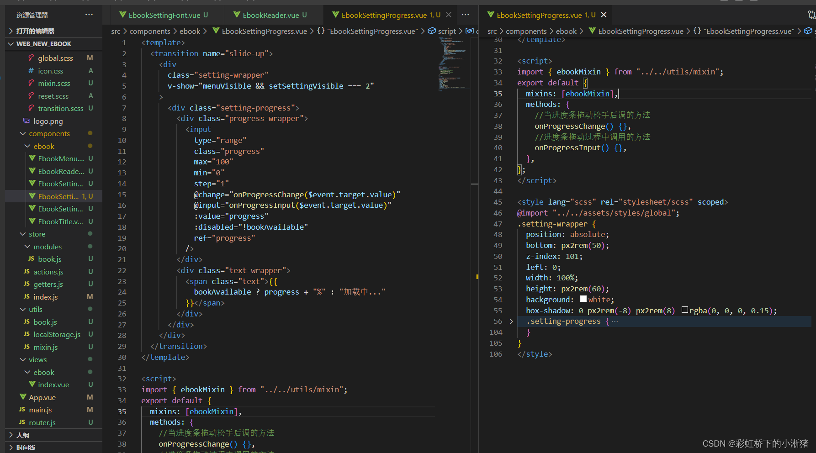The width and height of the screenshot is (816, 453).
Task: Open localStorage.js file
Action: 57,334
